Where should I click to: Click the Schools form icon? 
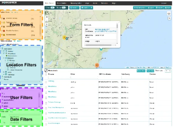pyautogui.click(x=4, y=27)
